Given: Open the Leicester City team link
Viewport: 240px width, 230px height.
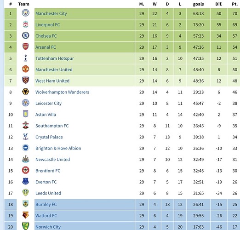Looking at the screenshot, I should point(48,103).
